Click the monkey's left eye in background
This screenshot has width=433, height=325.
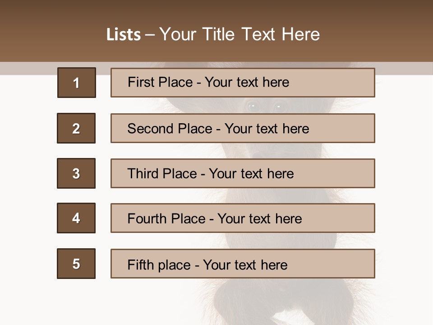pyautogui.click(x=252, y=107)
